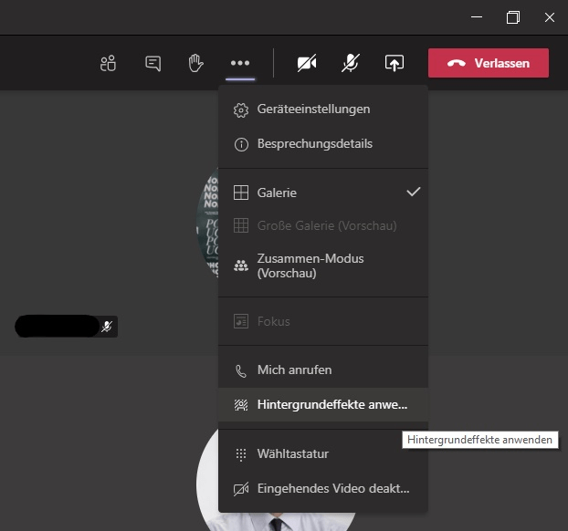568x531 pixels.
Task: Leave the meeting with Verlassen
Action: (489, 63)
